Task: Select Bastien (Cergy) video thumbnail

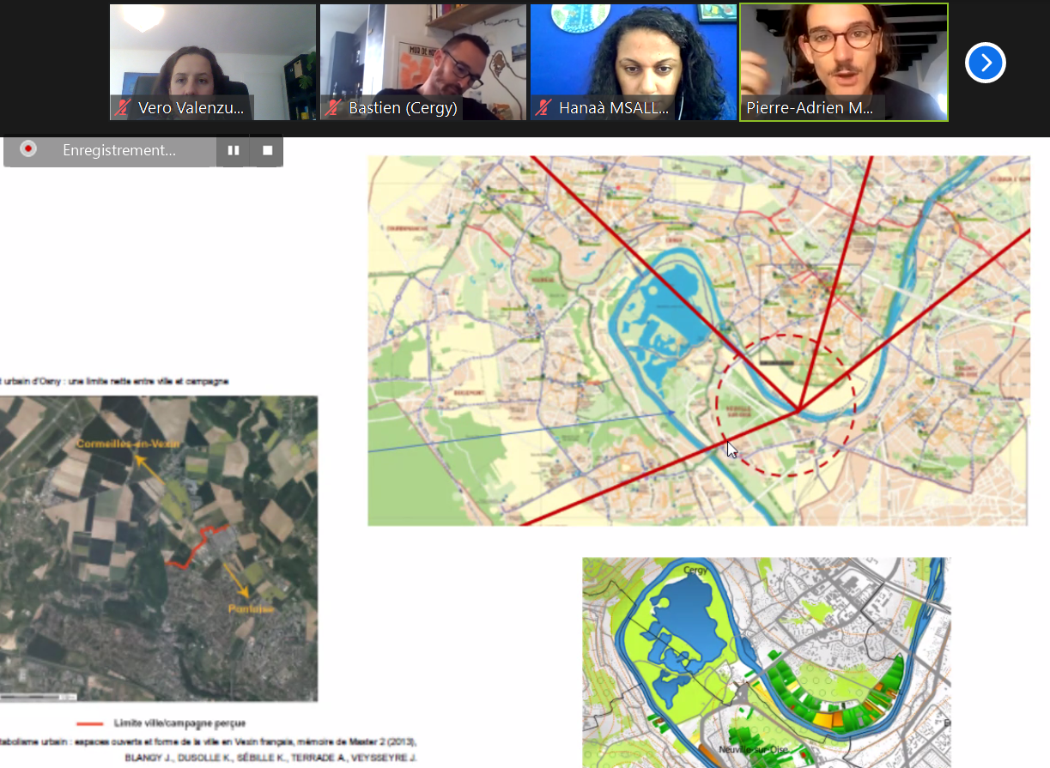Action: [x=423, y=62]
